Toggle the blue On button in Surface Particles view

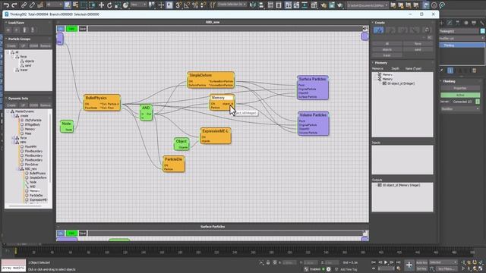pos(61,233)
